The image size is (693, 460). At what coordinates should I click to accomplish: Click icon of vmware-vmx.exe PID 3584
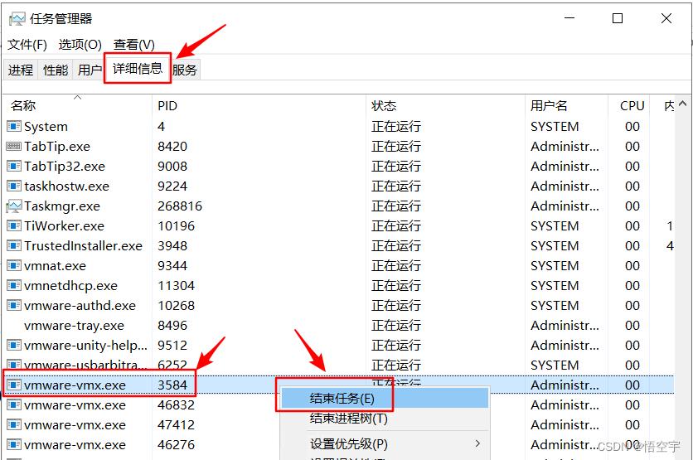pos(14,385)
